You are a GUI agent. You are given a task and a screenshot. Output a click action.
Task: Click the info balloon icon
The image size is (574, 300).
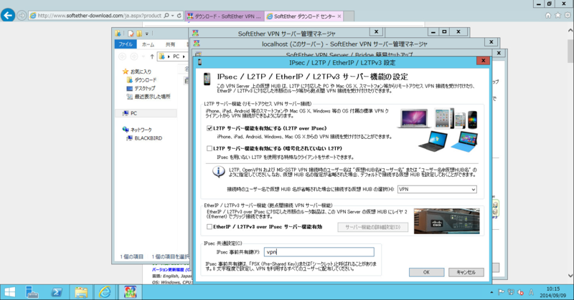(x=219, y=172)
